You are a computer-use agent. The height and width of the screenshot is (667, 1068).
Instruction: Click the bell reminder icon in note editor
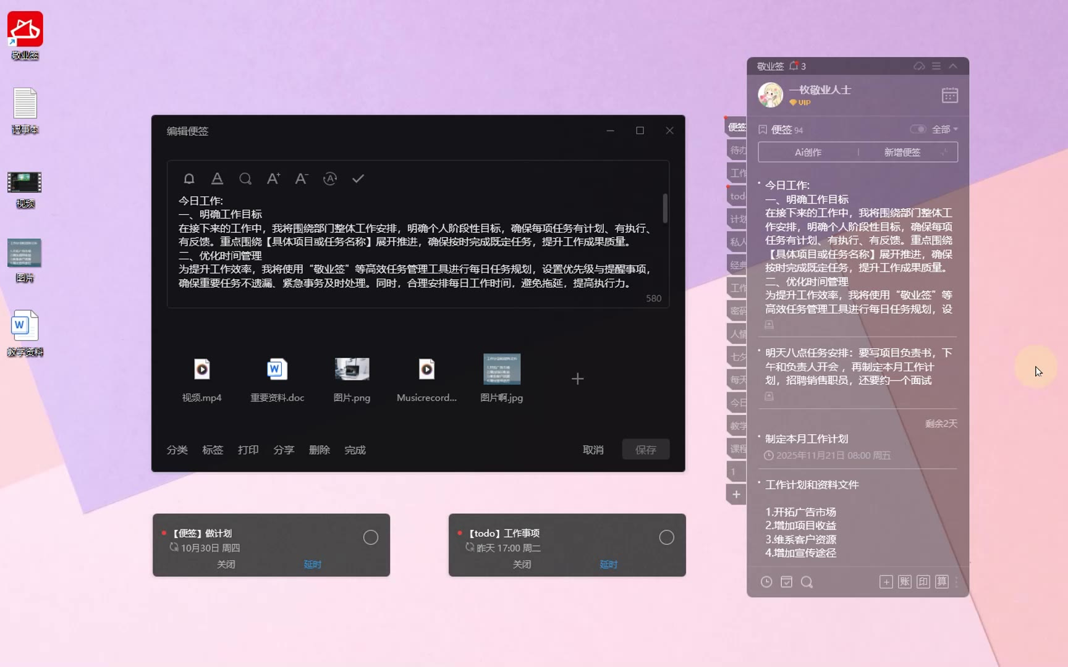(x=189, y=178)
